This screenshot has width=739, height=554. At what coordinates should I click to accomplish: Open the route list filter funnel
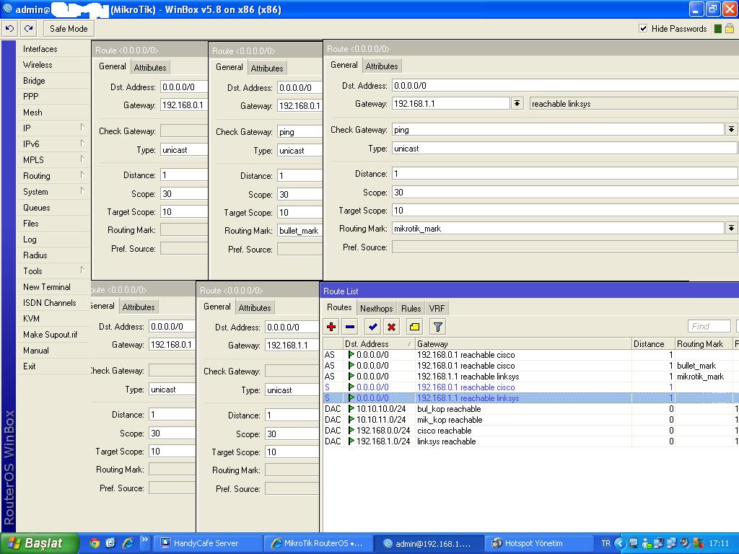click(x=437, y=327)
